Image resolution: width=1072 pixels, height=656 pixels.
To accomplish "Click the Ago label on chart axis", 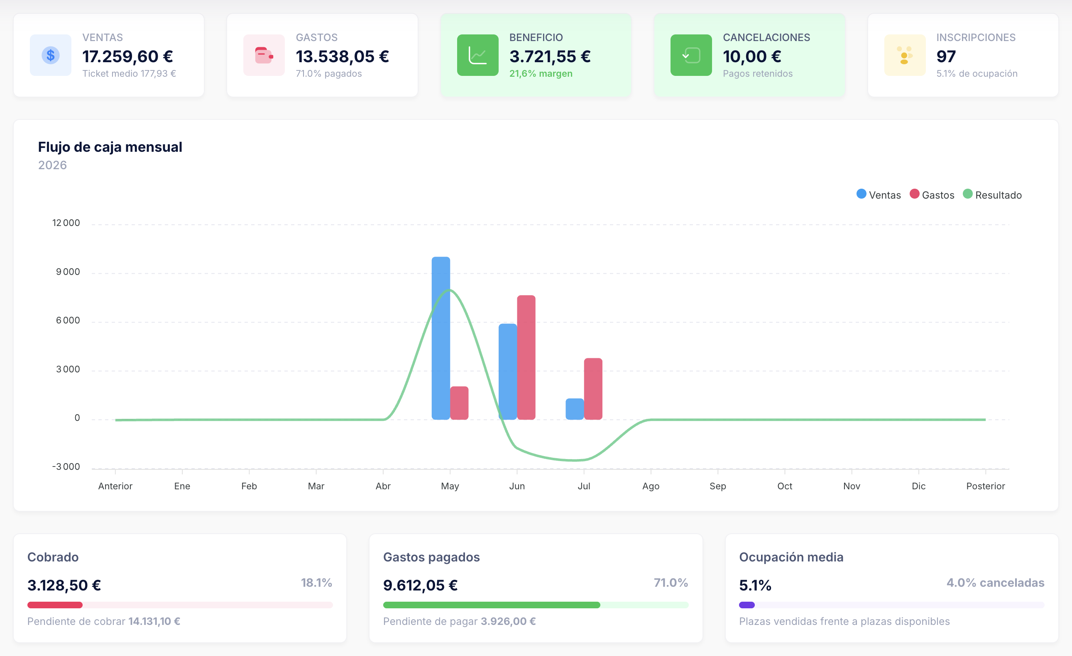I will (x=651, y=486).
